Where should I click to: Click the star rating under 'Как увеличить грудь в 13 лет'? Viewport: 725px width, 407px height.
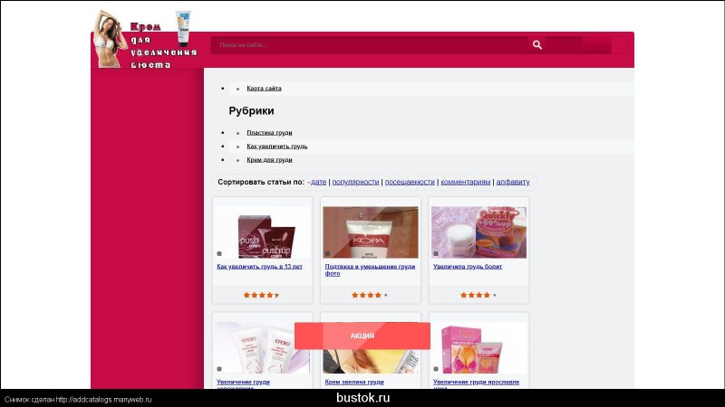coord(261,295)
